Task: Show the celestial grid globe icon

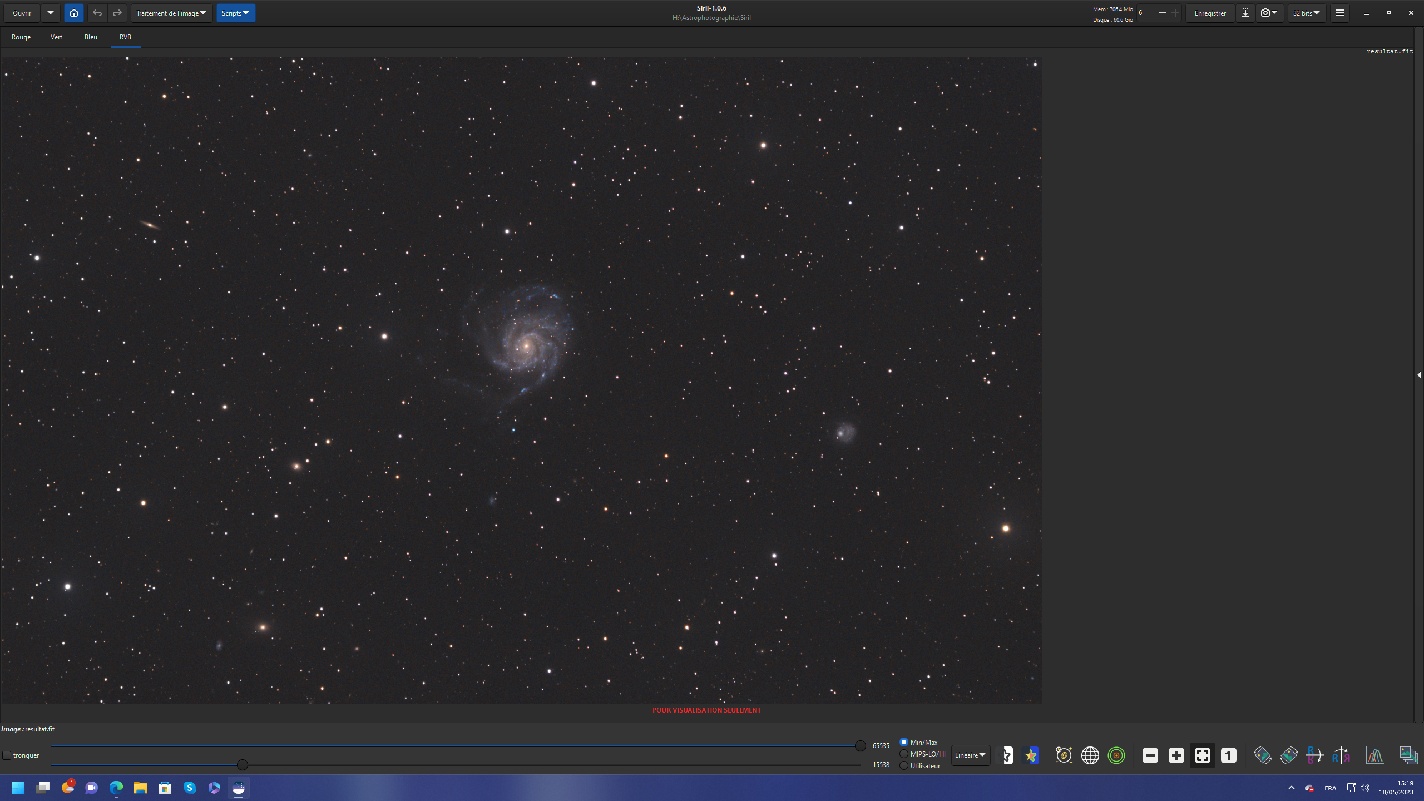Action: (1090, 755)
